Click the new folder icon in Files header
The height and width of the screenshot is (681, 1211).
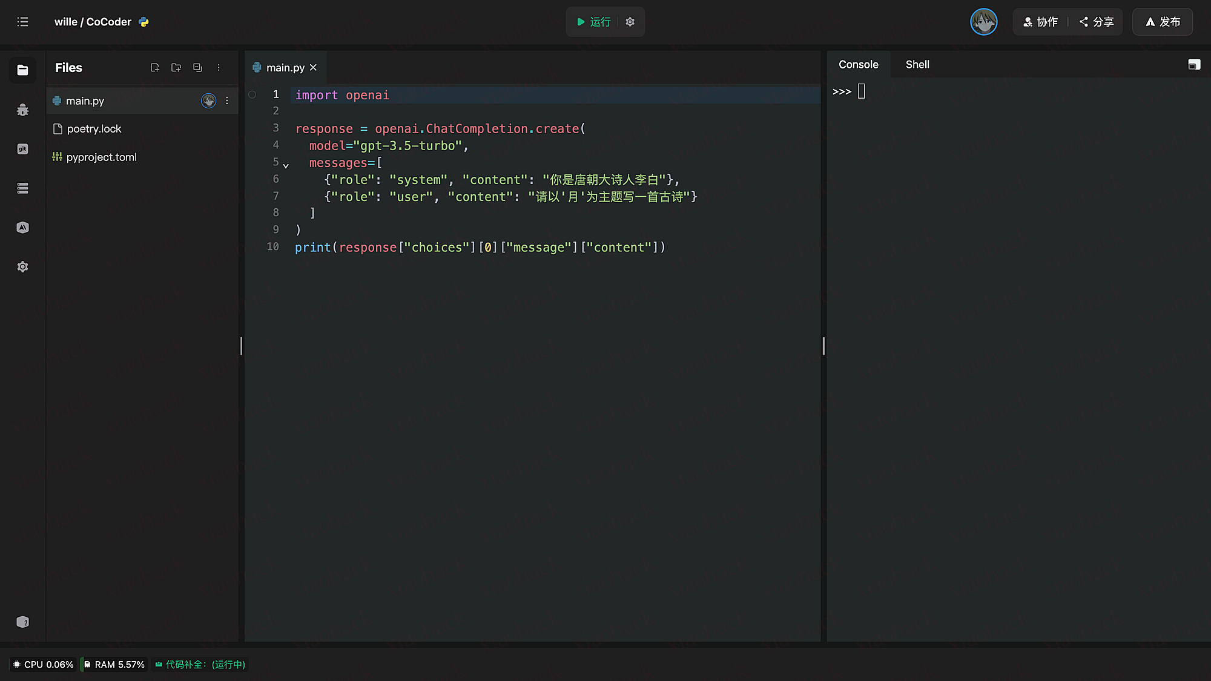coord(176,68)
